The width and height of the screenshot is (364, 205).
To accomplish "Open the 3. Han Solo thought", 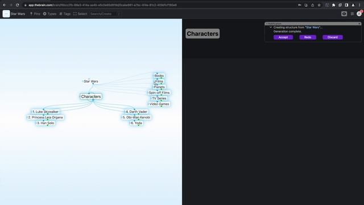I will point(45,123).
